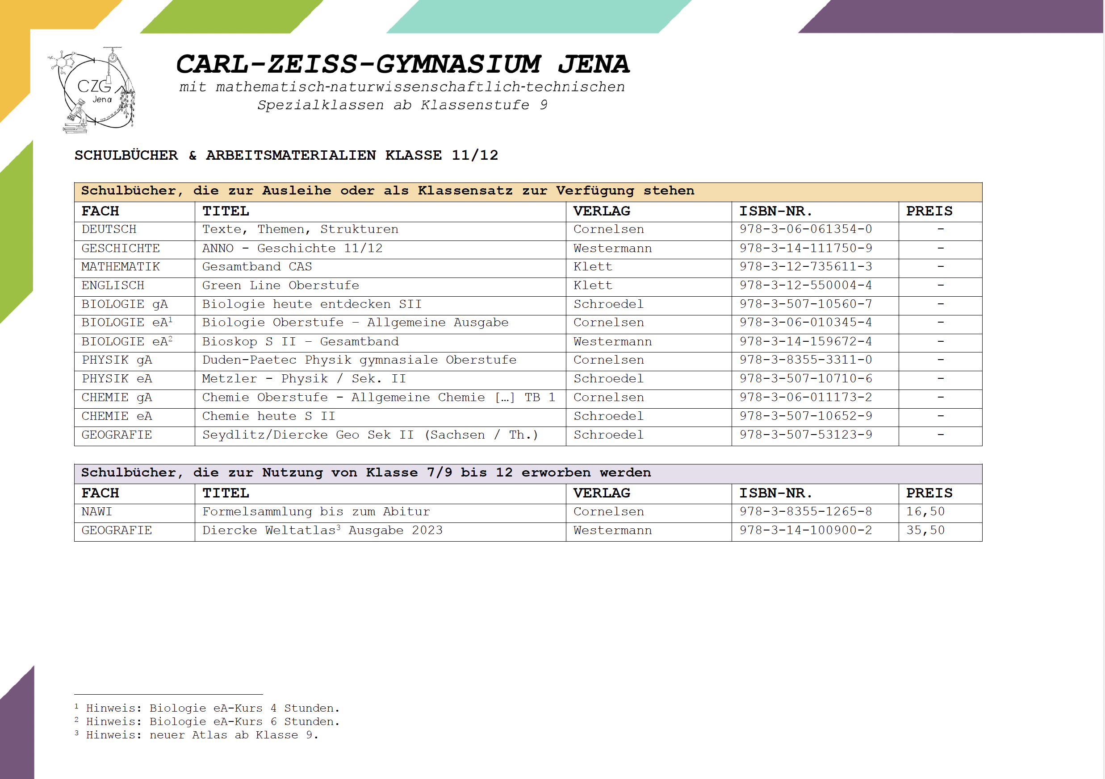The width and height of the screenshot is (1105, 779).
Task: Click ISBN '978-3-8355-1265-8'
Action: click(806, 512)
